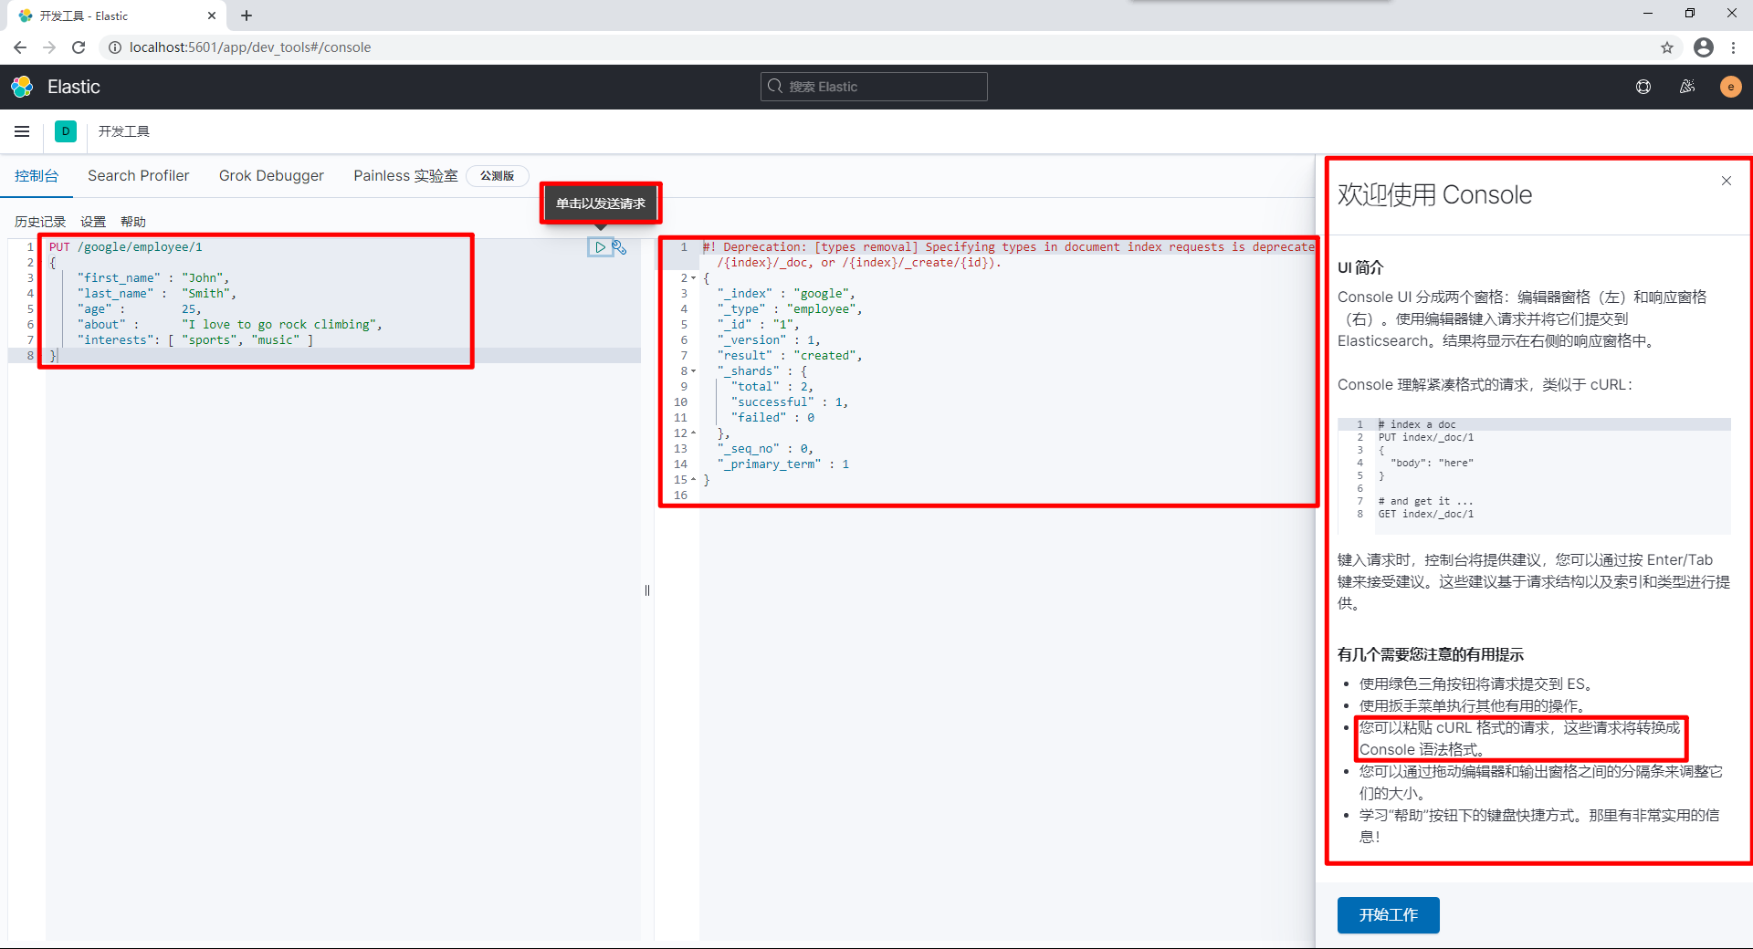
Task: Click the 开始工作 button
Action: coord(1388,915)
